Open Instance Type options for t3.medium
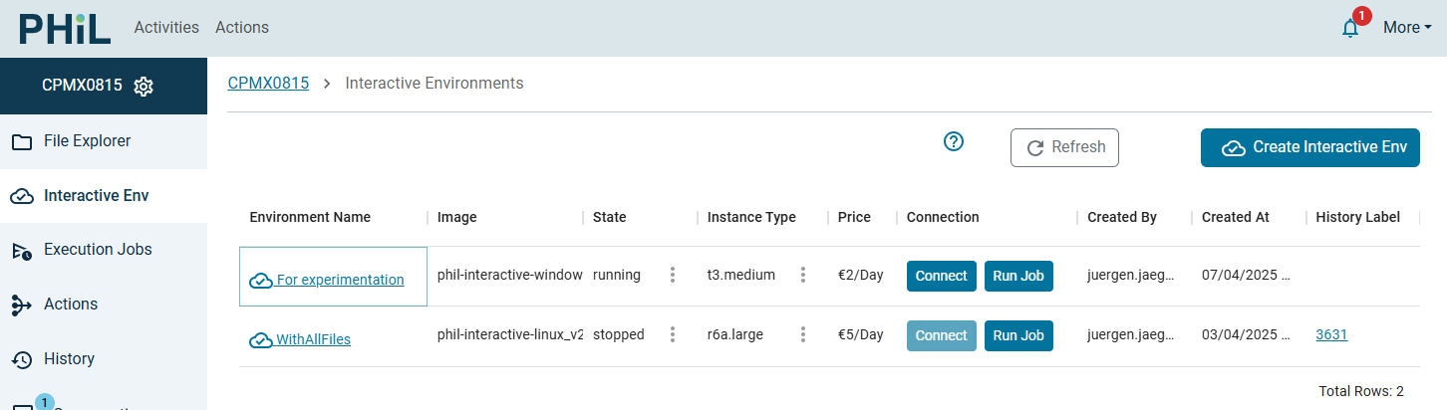Viewport: 1447px width, 410px height. click(802, 276)
